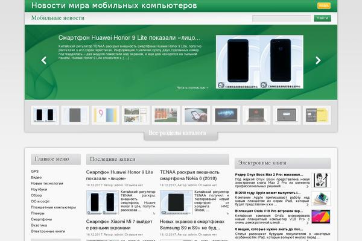Open the Мобильные новости site title link
362x241 pixels.
click(x=58, y=17)
